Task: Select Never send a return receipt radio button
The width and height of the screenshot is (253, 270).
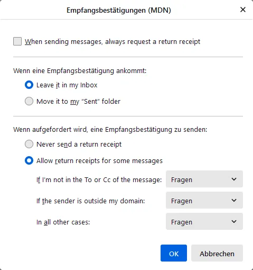Action: [29, 144]
